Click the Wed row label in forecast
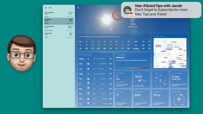The height and width of the screenshot is (114, 203). tap(81, 74)
